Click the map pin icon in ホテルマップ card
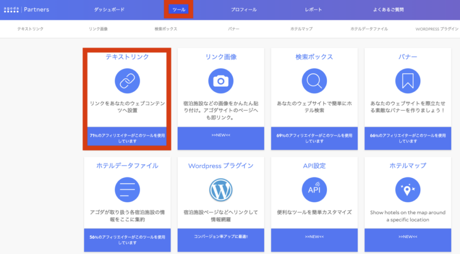The width and height of the screenshot is (460, 254). click(x=408, y=189)
